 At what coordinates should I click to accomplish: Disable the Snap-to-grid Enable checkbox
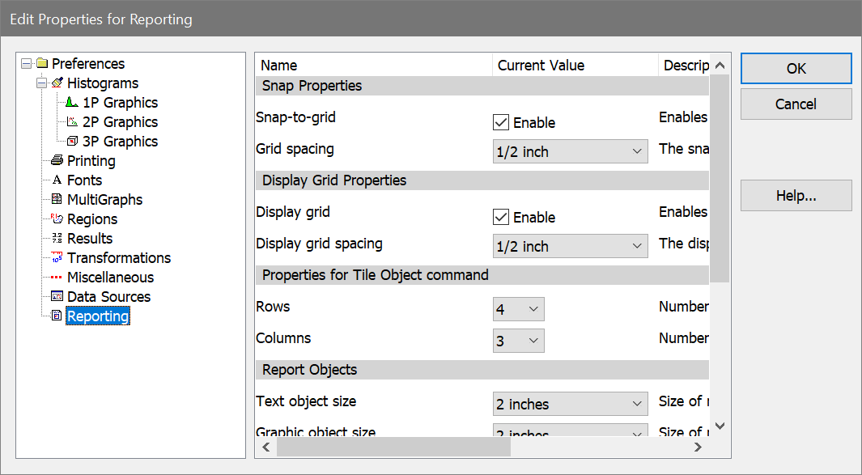coord(501,123)
